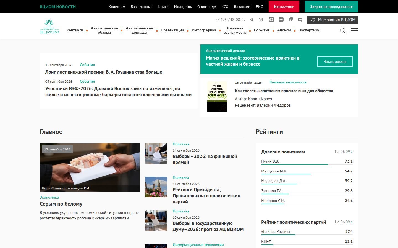Screen dimensions: 398x248
Task: Expand Доверие политикам date На 06.09
Action: (344, 152)
